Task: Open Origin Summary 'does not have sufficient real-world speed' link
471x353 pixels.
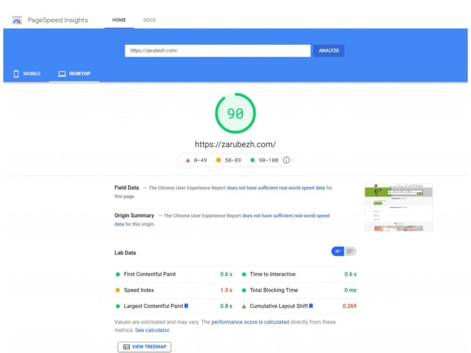Action: (x=286, y=216)
